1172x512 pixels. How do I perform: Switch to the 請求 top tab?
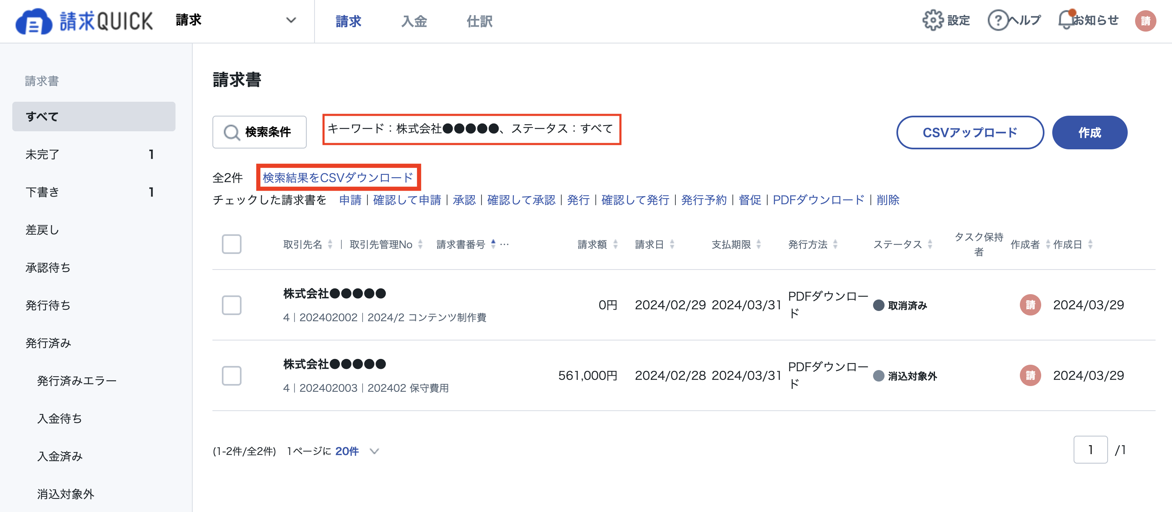click(348, 21)
